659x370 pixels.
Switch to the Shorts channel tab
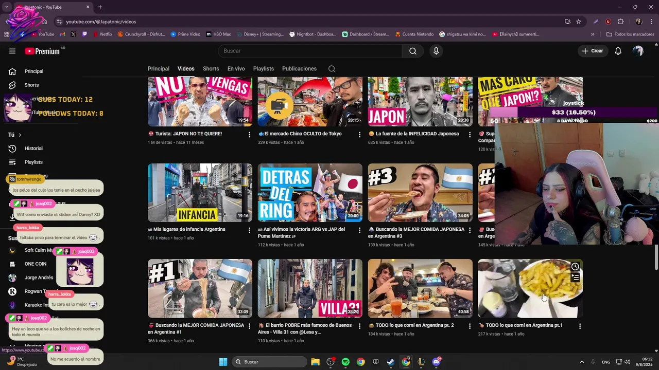211,69
